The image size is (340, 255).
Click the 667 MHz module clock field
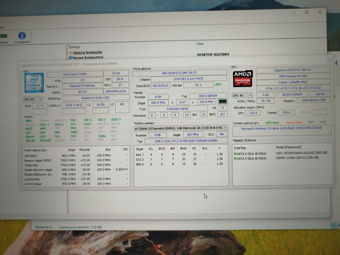pos(193,134)
